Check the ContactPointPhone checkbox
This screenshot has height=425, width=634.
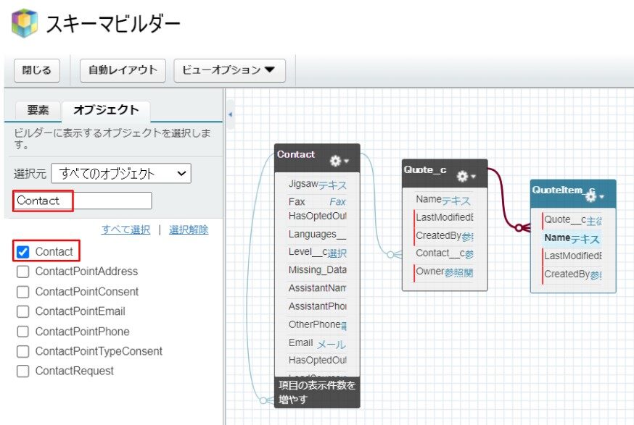tap(23, 332)
